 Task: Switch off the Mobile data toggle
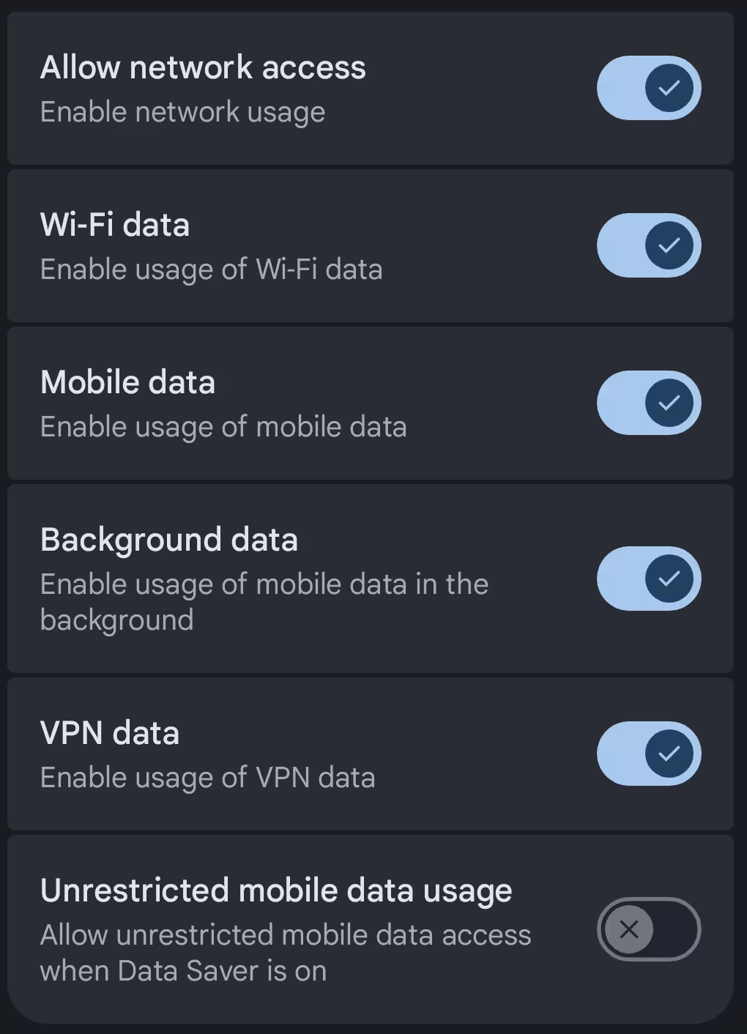point(649,403)
